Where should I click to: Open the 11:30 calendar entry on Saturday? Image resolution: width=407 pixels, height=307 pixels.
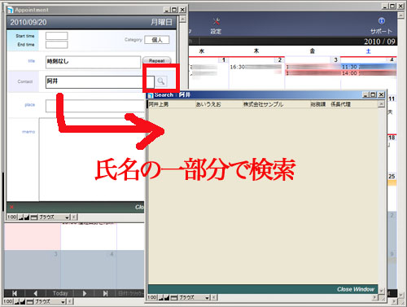click(x=369, y=67)
